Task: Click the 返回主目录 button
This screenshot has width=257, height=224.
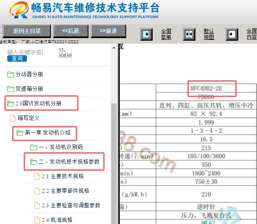Action: click(x=27, y=31)
